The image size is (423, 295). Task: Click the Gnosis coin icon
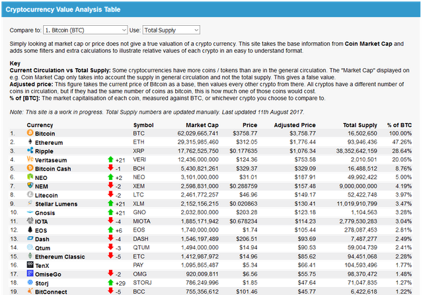[30, 212]
